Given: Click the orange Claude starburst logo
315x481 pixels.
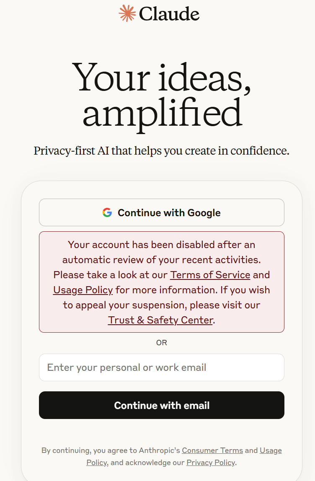Looking at the screenshot, I should (x=127, y=13).
